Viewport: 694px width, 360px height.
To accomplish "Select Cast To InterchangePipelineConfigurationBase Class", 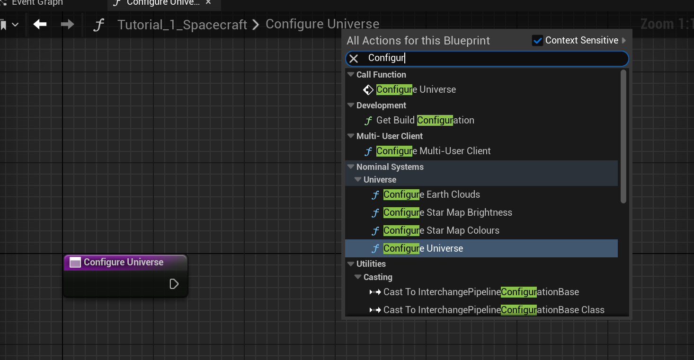I will click(x=494, y=310).
